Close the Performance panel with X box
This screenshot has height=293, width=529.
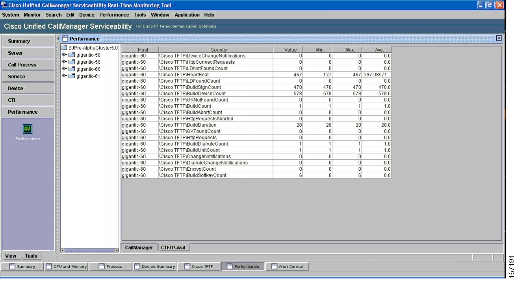[499, 38]
